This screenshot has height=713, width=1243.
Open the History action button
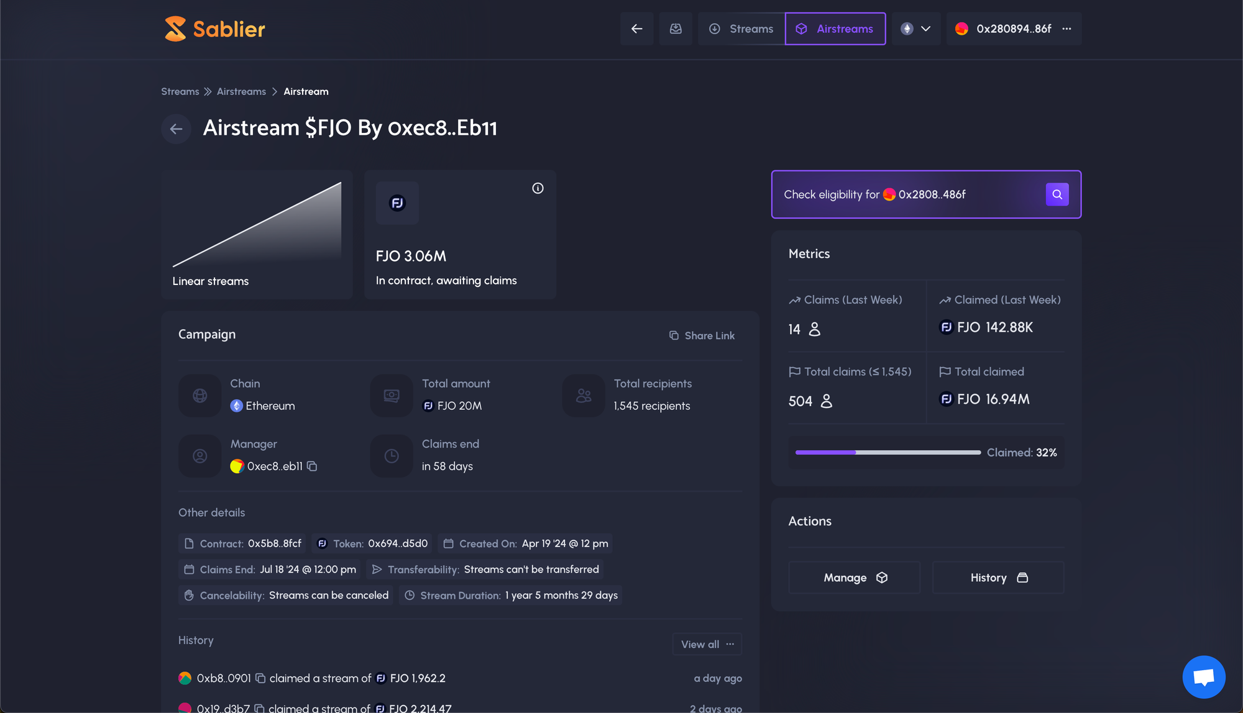click(x=998, y=578)
